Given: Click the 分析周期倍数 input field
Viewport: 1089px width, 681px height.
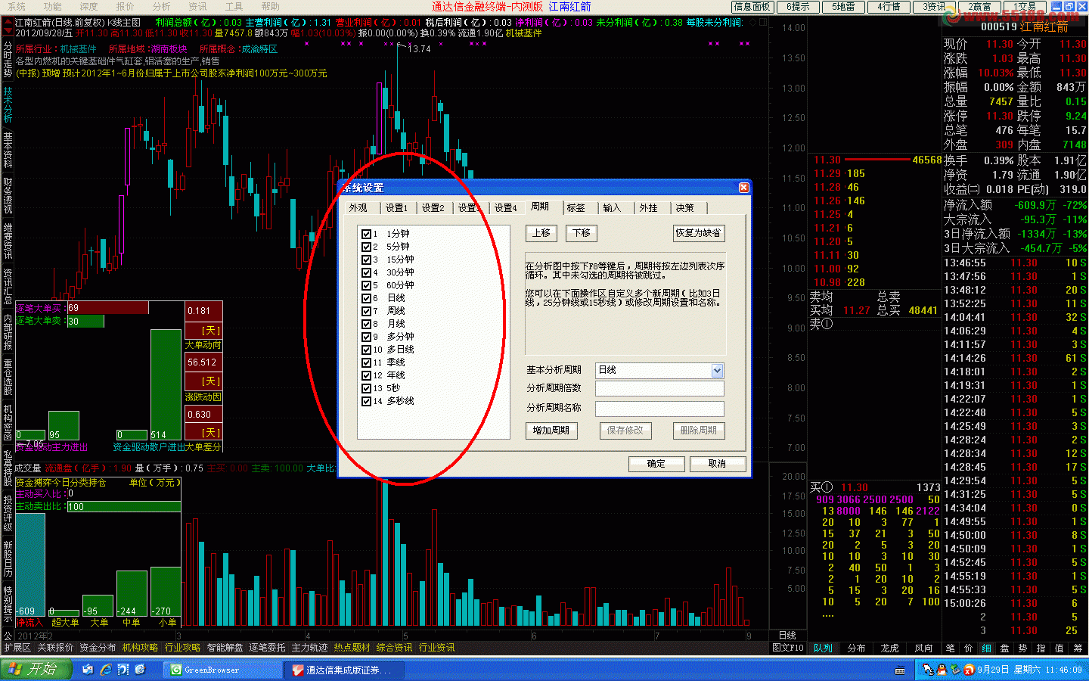Looking at the screenshot, I should (x=659, y=388).
